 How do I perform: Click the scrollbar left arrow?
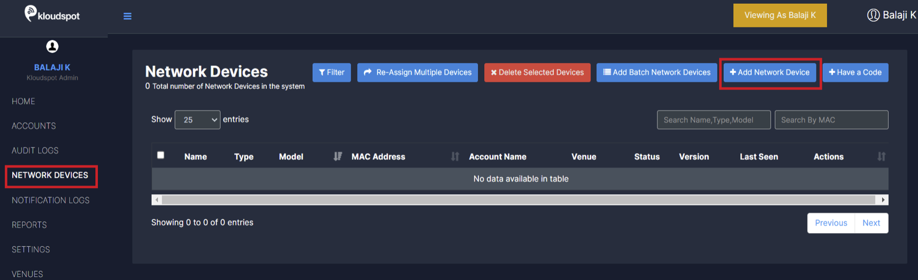click(157, 200)
